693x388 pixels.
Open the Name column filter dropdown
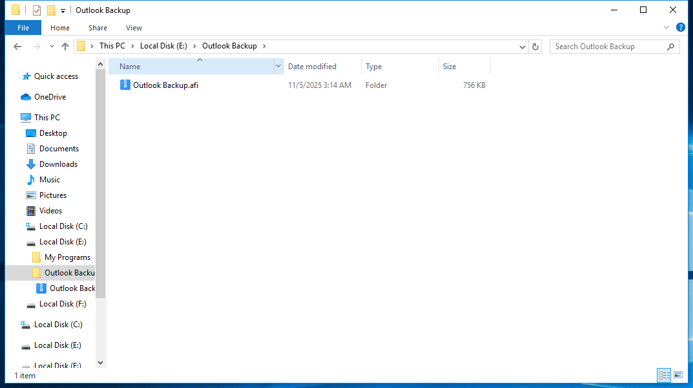(x=278, y=67)
